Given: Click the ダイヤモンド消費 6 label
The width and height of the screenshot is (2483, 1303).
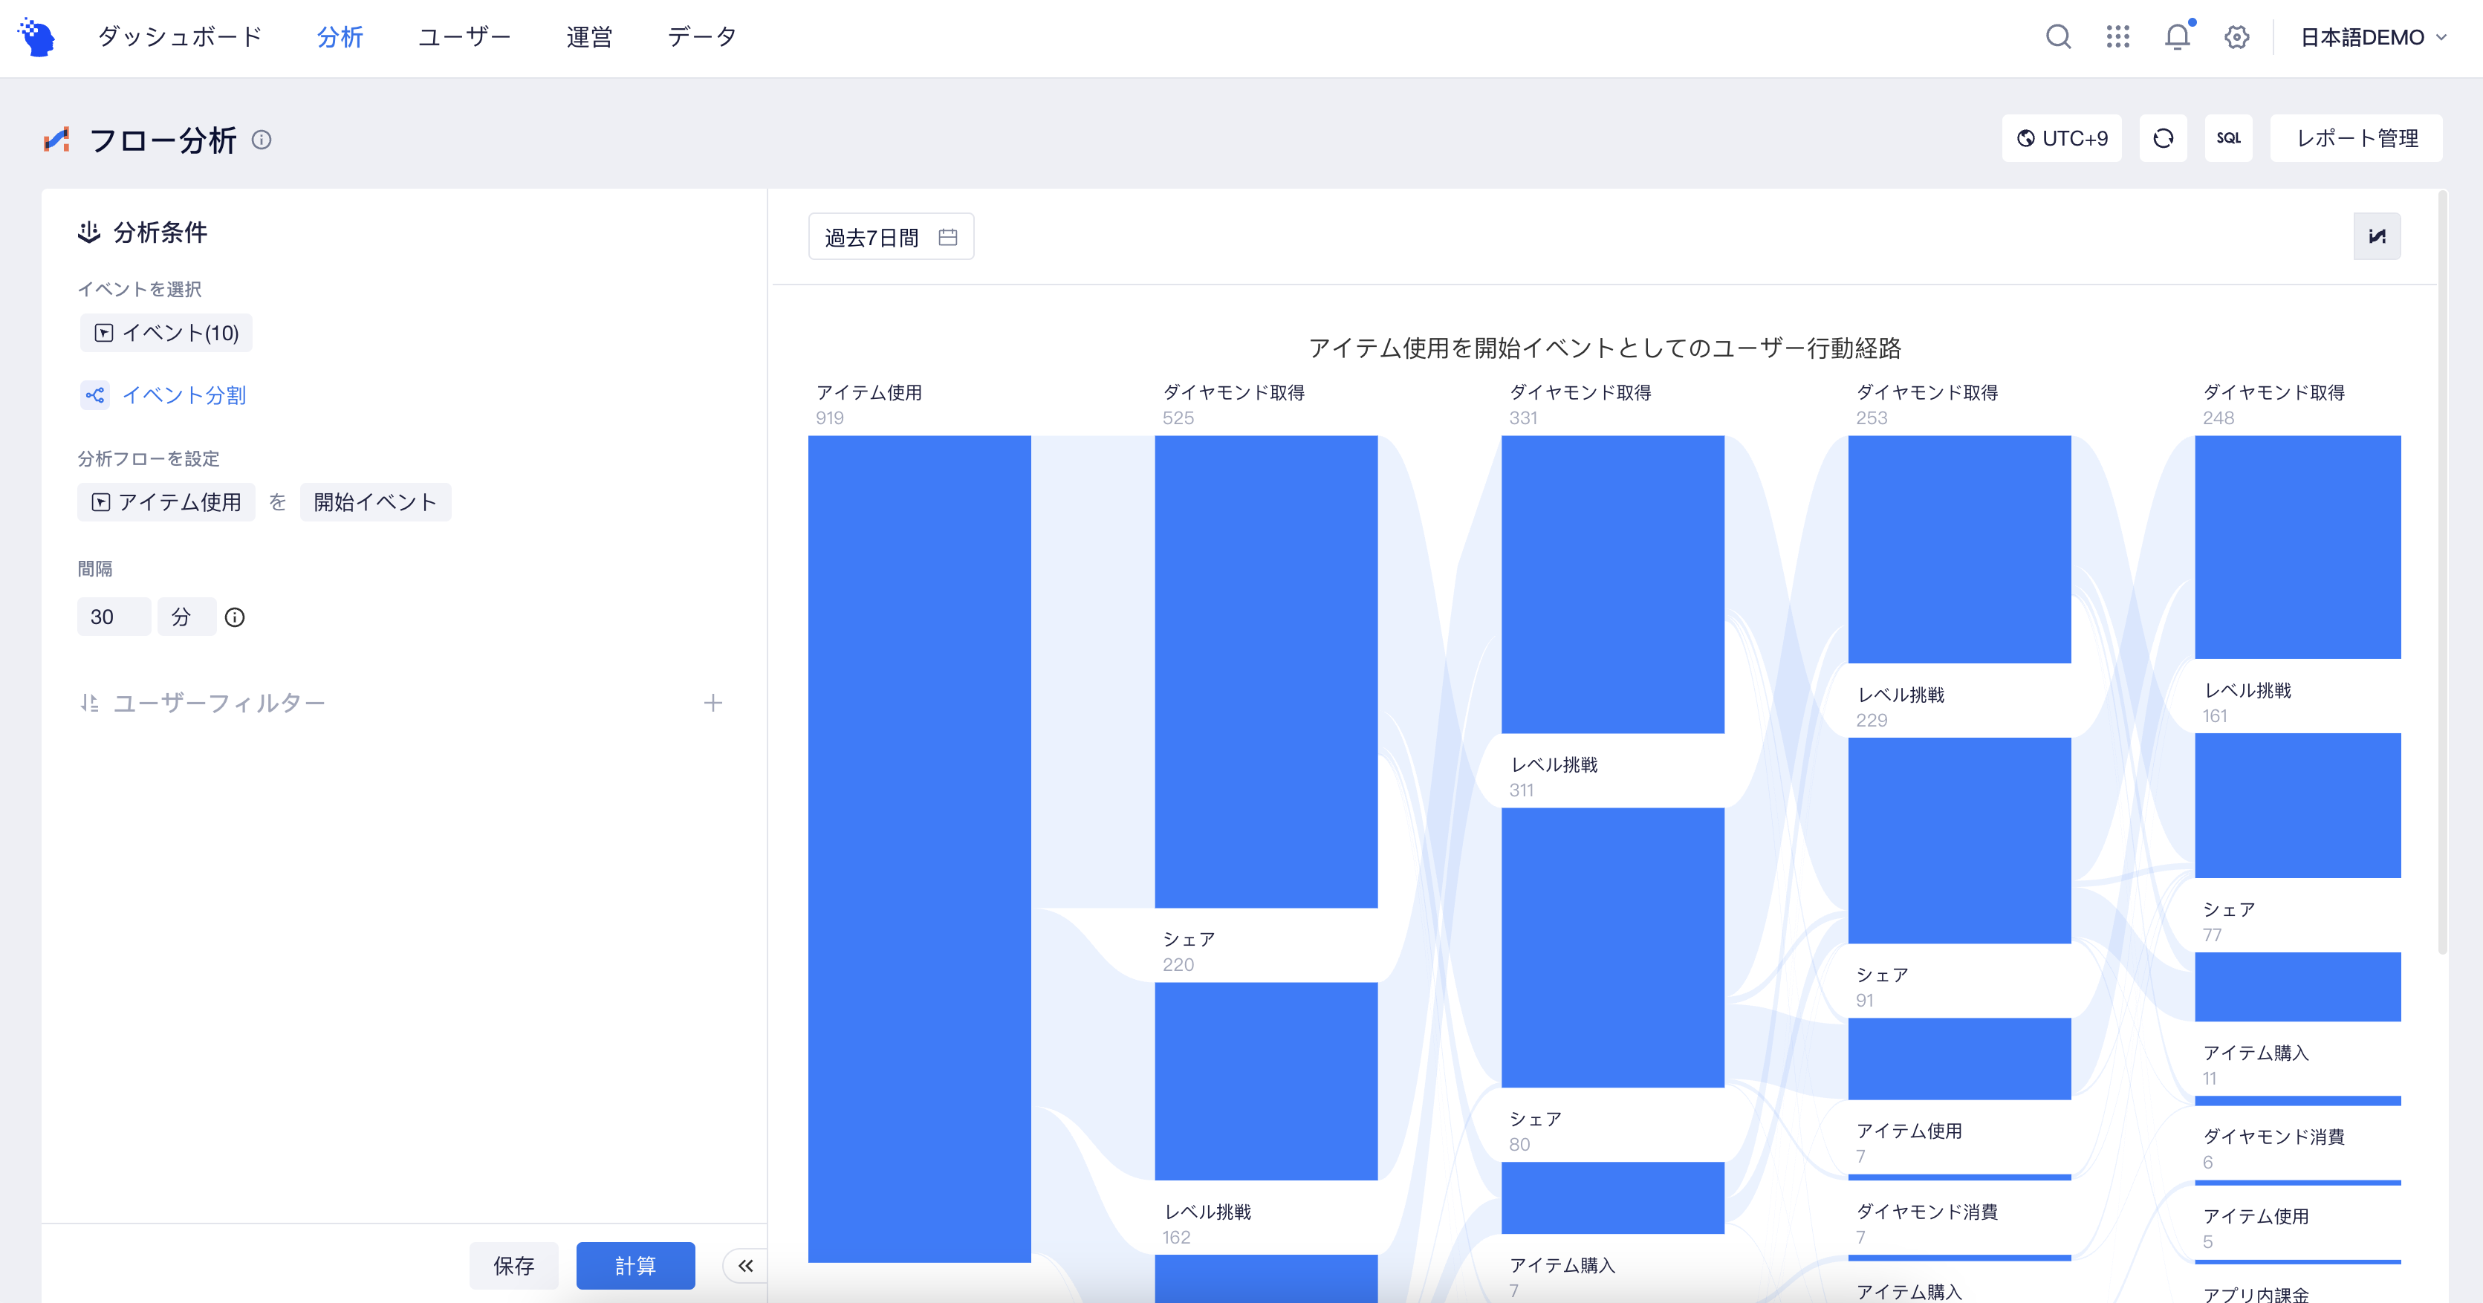Looking at the screenshot, I should click(2273, 1148).
